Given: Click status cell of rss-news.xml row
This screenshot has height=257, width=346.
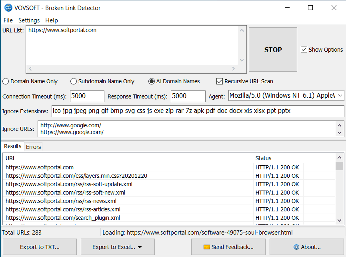Looking at the screenshot, I should coord(277,201).
